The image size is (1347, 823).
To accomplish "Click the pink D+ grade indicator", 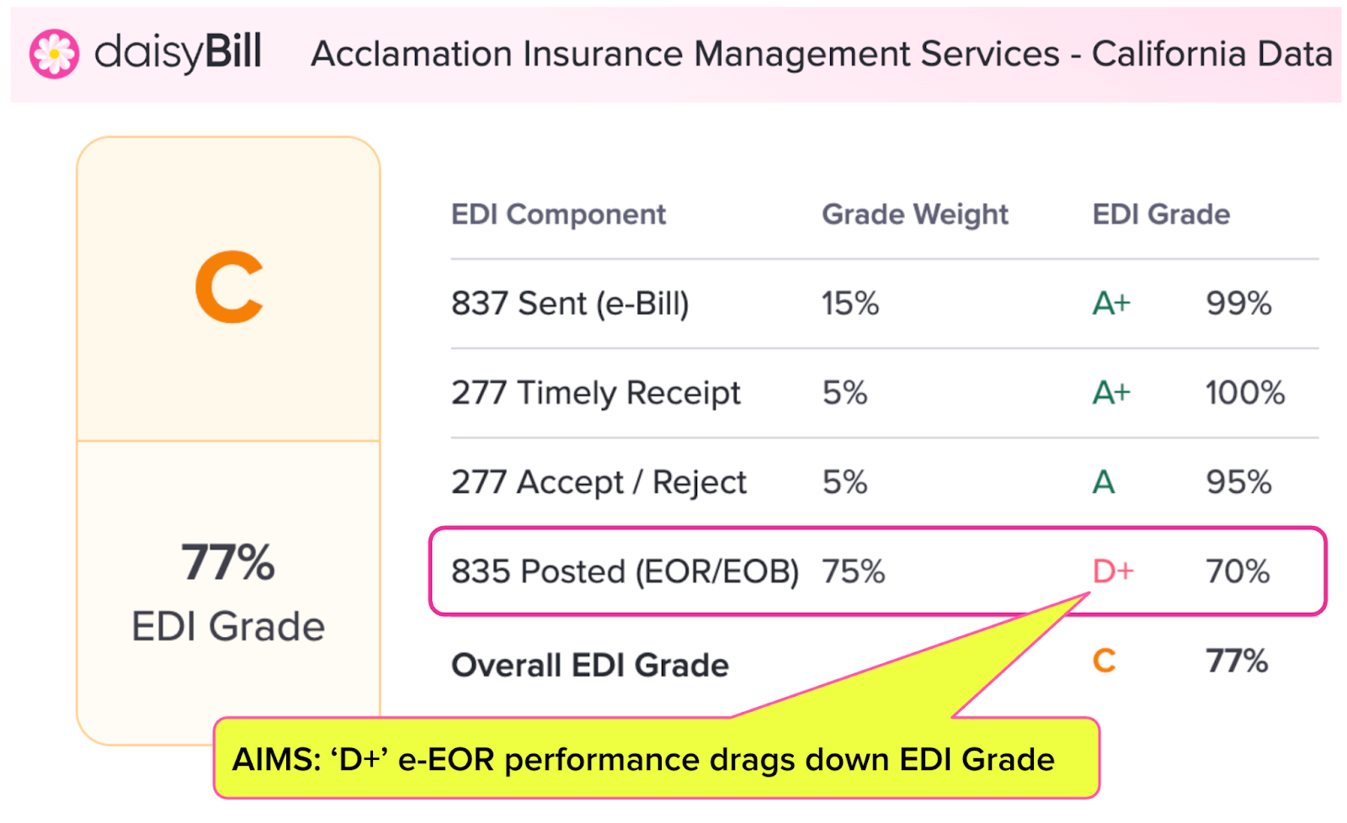I will coord(1112,571).
